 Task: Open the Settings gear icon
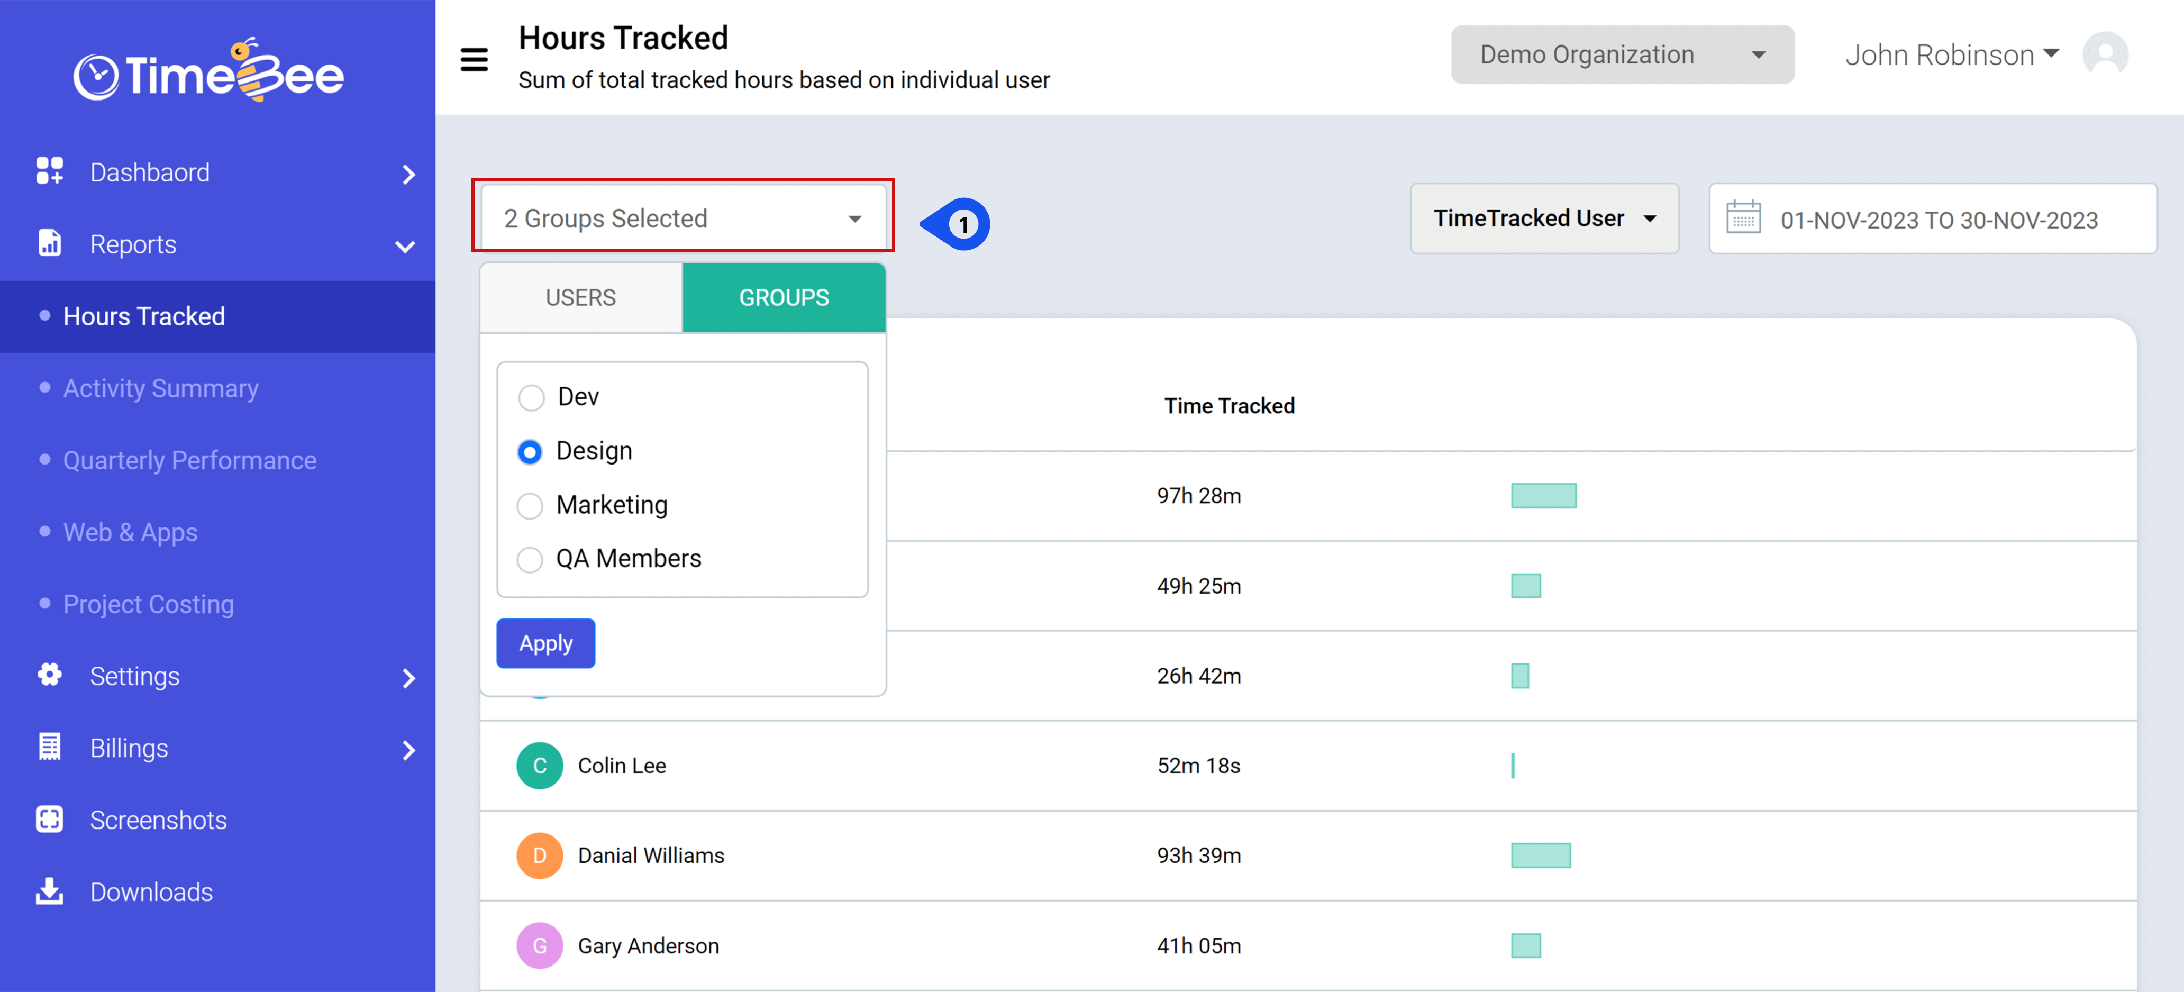tap(48, 675)
